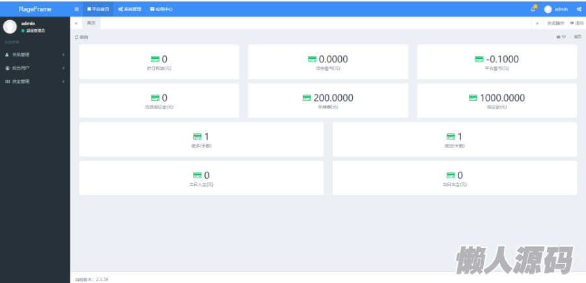Click the person icon of 会员管理

point(7,55)
